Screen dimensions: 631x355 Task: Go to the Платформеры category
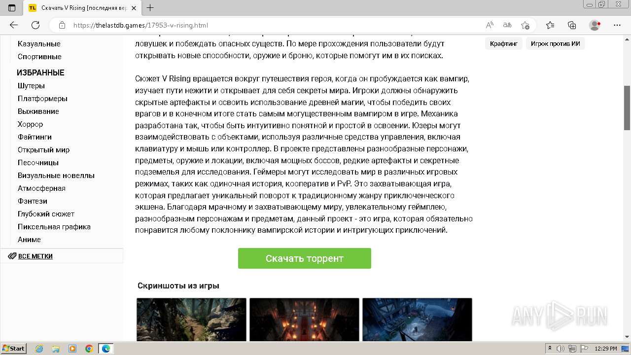pos(42,99)
